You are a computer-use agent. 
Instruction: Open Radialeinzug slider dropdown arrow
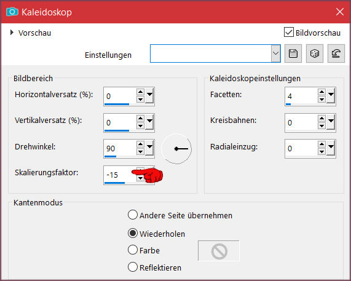point(331,148)
